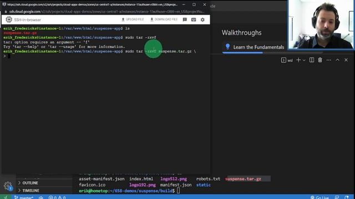Click red 'suspense.tar.gz' in SSH terminal listing
The height and width of the screenshot is (199, 355).
(x=20, y=33)
